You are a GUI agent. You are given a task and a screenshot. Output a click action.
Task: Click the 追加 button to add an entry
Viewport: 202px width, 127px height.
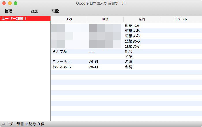(x=34, y=11)
